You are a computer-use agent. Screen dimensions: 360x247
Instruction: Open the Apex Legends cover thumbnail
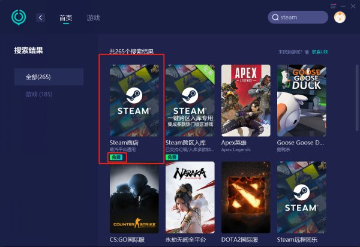246,101
